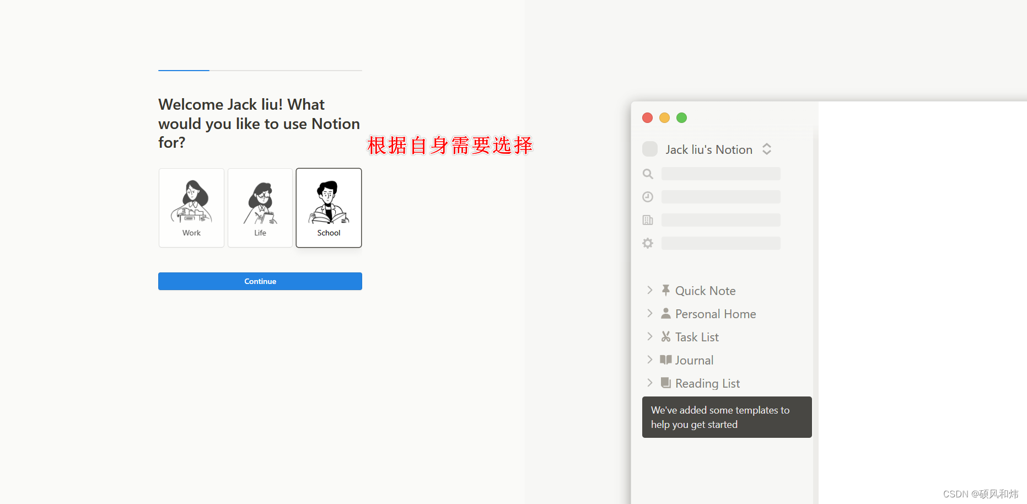Viewport: 1027px width, 504px height.
Task: Click the person icon beside Personal Home
Action: tap(666, 313)
